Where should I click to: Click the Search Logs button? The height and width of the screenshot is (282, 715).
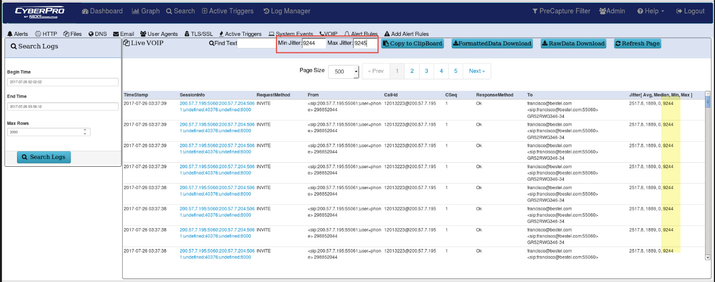click(44, 157)
